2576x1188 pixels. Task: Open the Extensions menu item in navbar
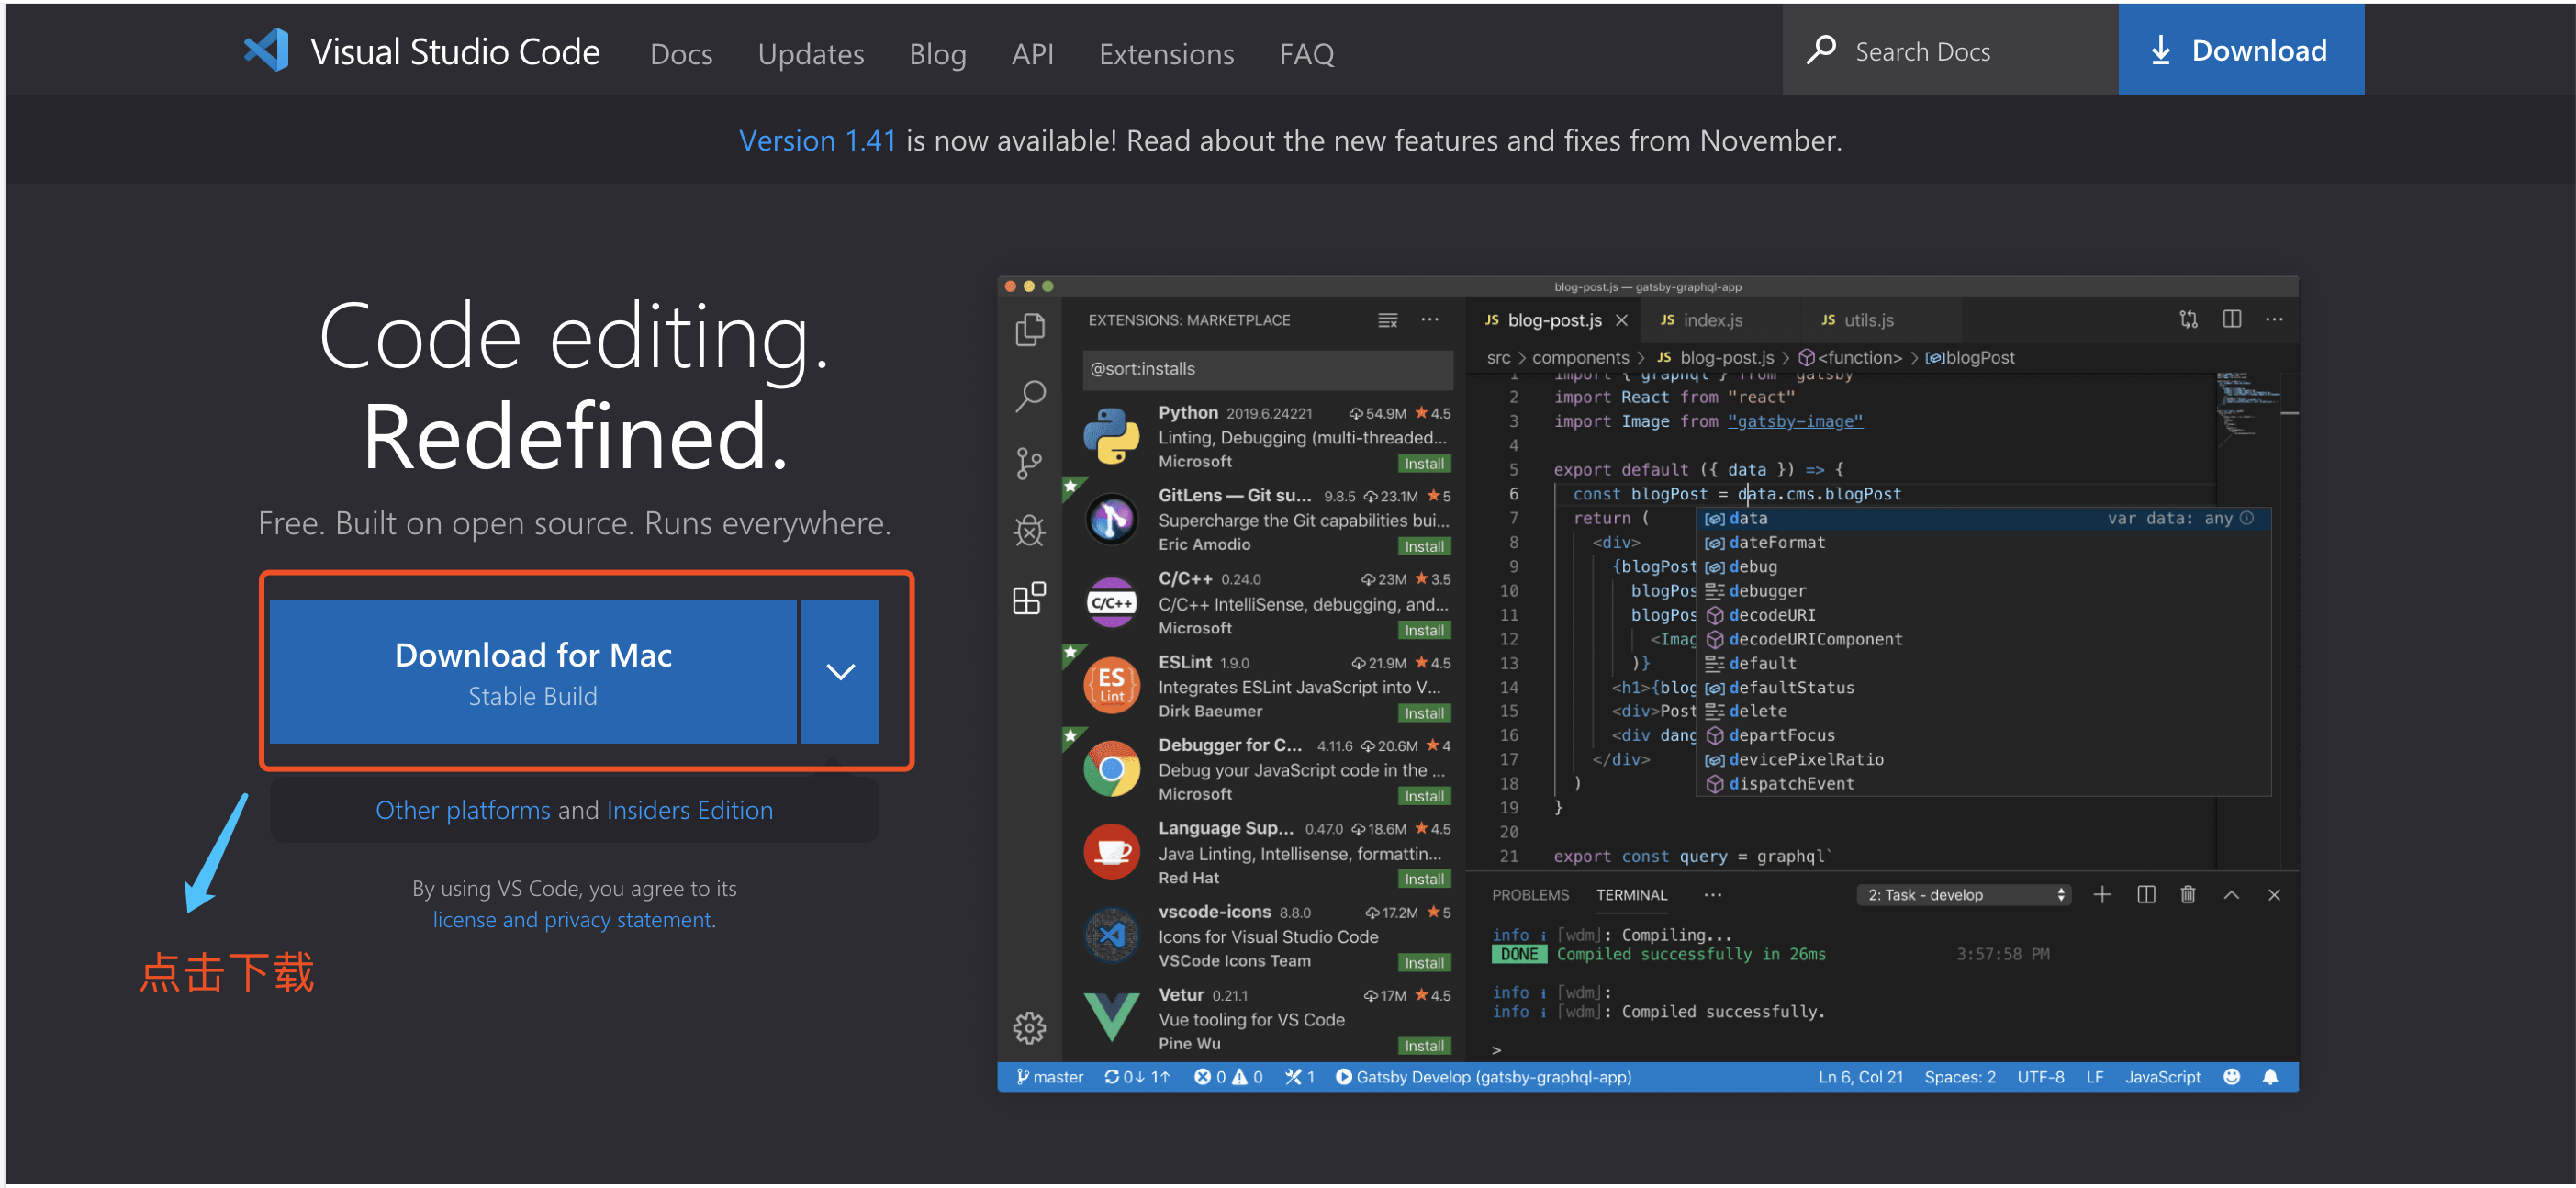click(x=1166, y=54)
